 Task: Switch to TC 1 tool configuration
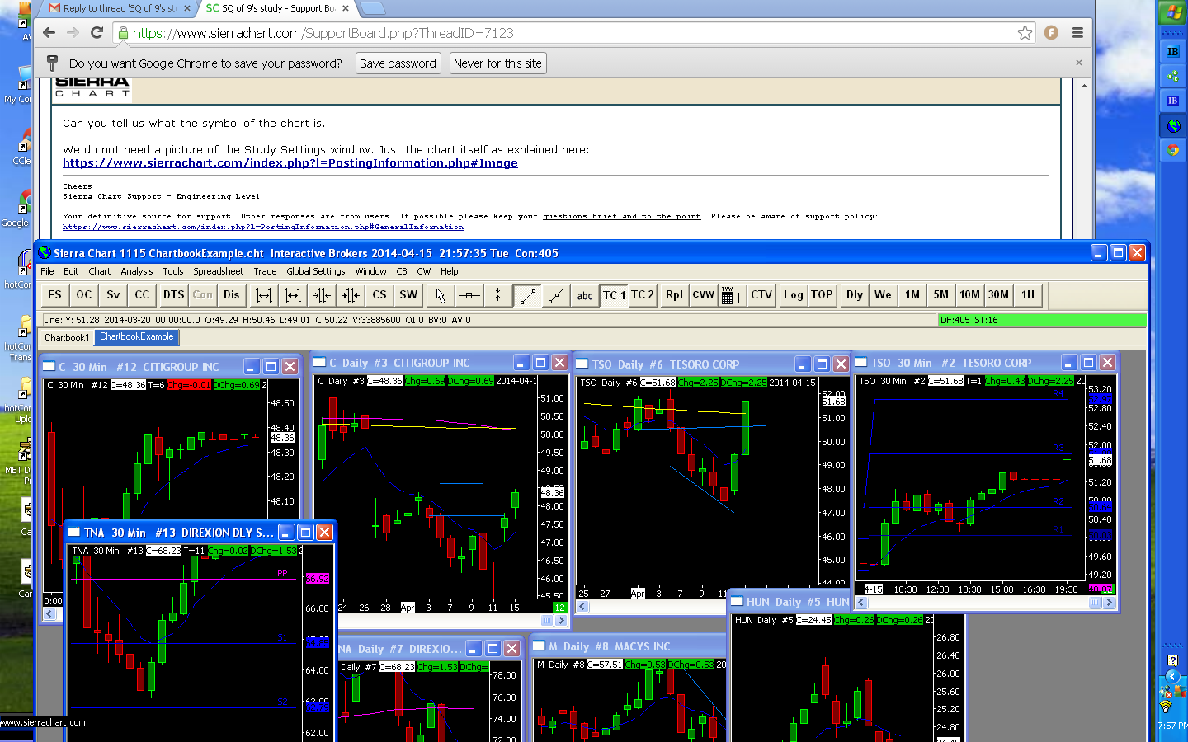pyautogui.click(x=614, y=295)
